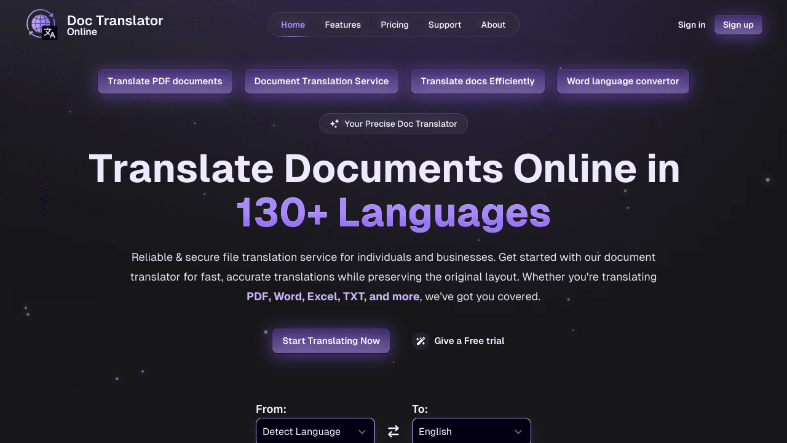
Task: Click the Document Translation Service badge
Action: pos(321,81)
